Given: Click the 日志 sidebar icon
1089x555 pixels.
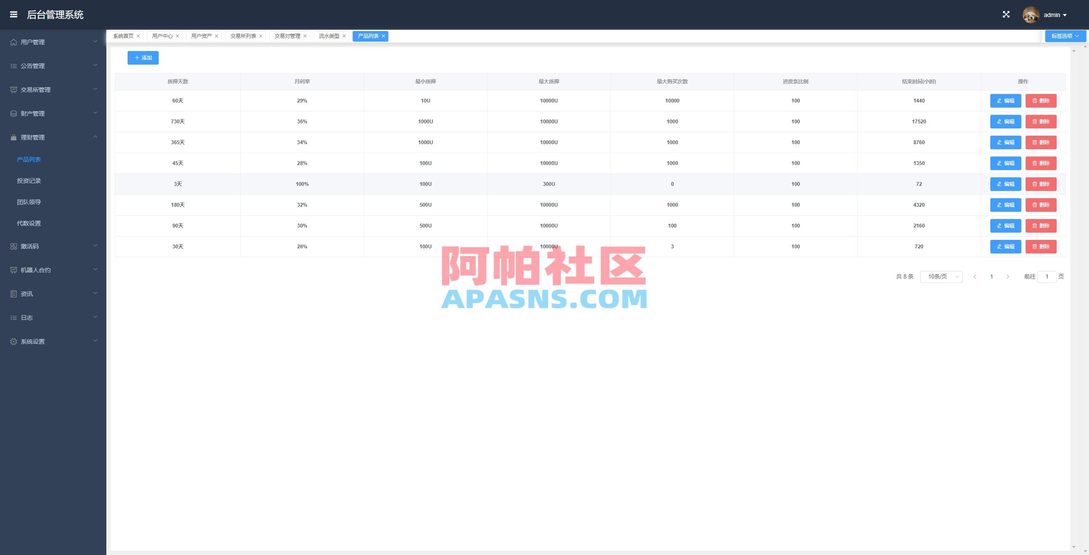Looking at the screenshot, I should click(x=13, y=317).
